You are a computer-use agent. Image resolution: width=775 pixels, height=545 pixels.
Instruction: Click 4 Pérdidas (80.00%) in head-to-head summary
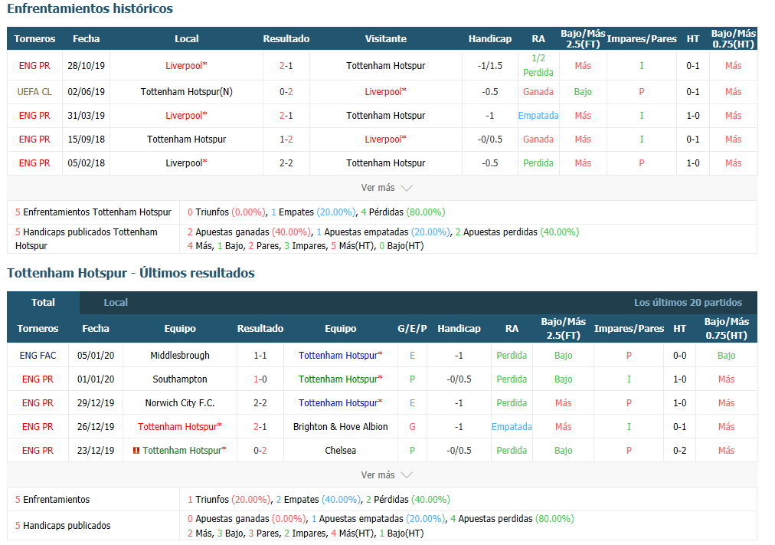coord(403,212)
